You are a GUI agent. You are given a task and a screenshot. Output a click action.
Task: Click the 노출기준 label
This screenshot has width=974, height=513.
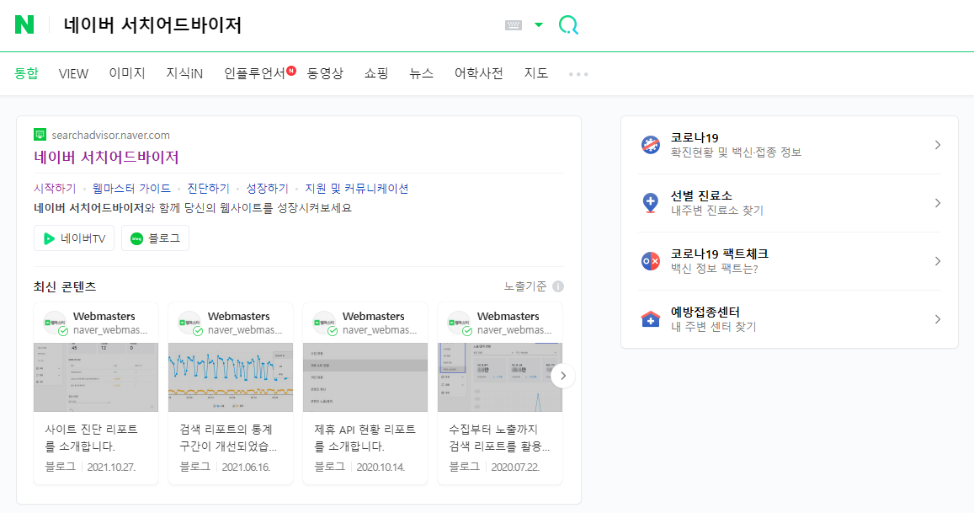(x=525, y=286)
